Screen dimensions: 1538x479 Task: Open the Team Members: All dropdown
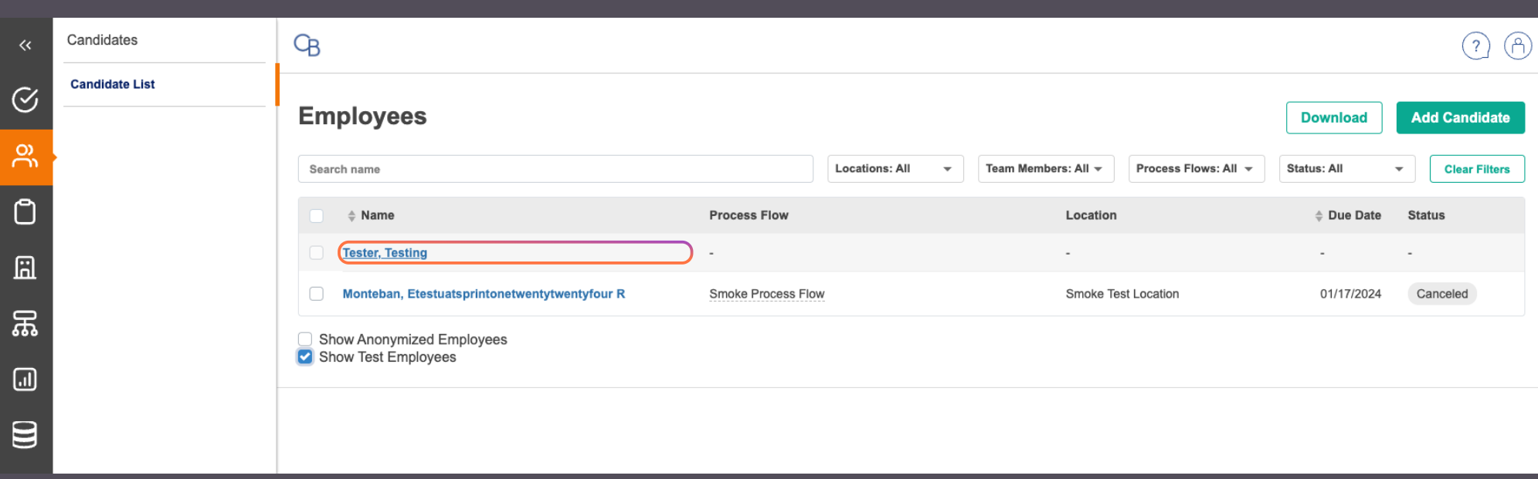1045,169
